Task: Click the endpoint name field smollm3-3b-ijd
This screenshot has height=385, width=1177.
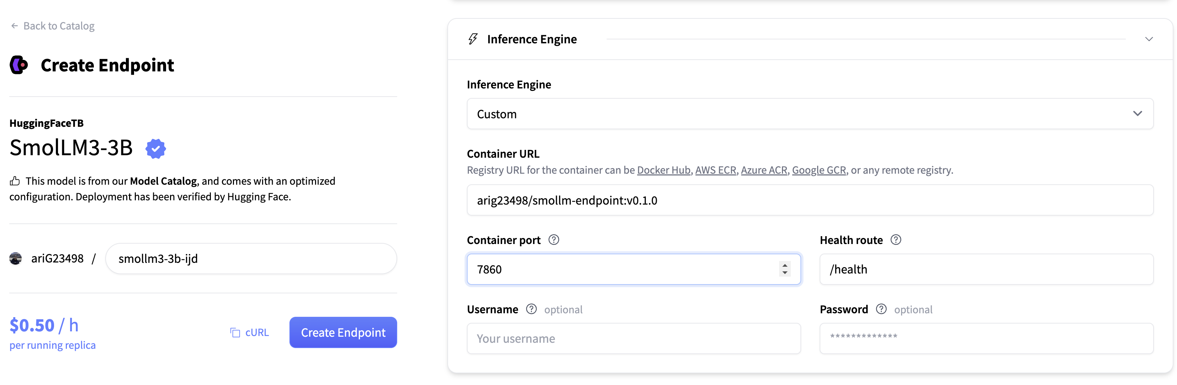Action: pos(251,259)
